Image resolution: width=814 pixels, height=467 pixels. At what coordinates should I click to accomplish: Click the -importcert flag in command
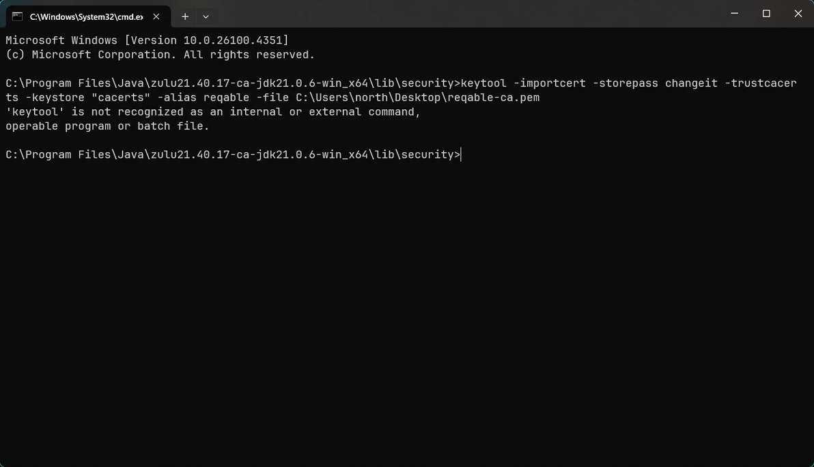[x=550, y=83]
